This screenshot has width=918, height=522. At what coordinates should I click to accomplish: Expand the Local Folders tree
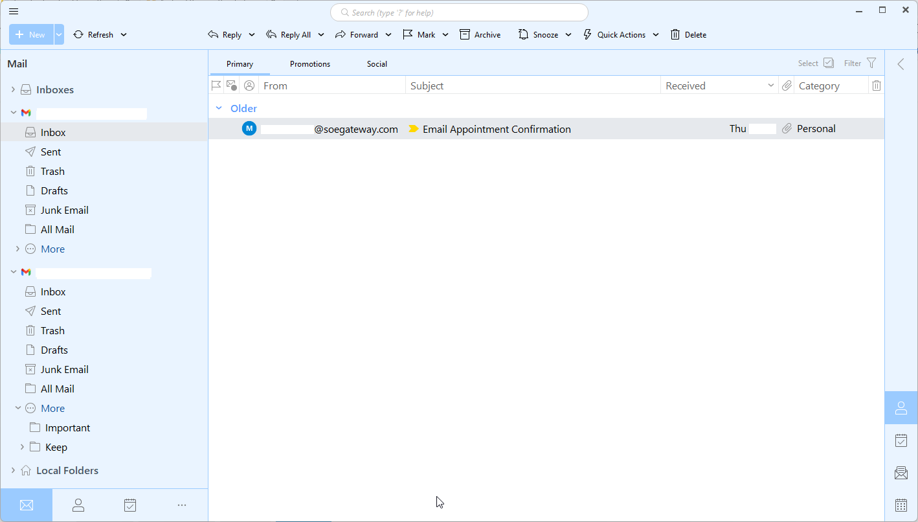(13, 470)
